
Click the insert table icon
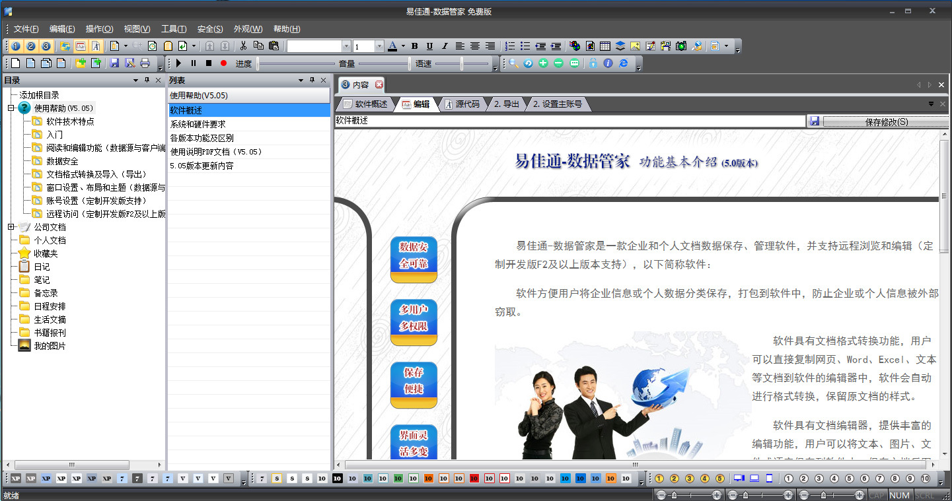(x=604, y=46)
